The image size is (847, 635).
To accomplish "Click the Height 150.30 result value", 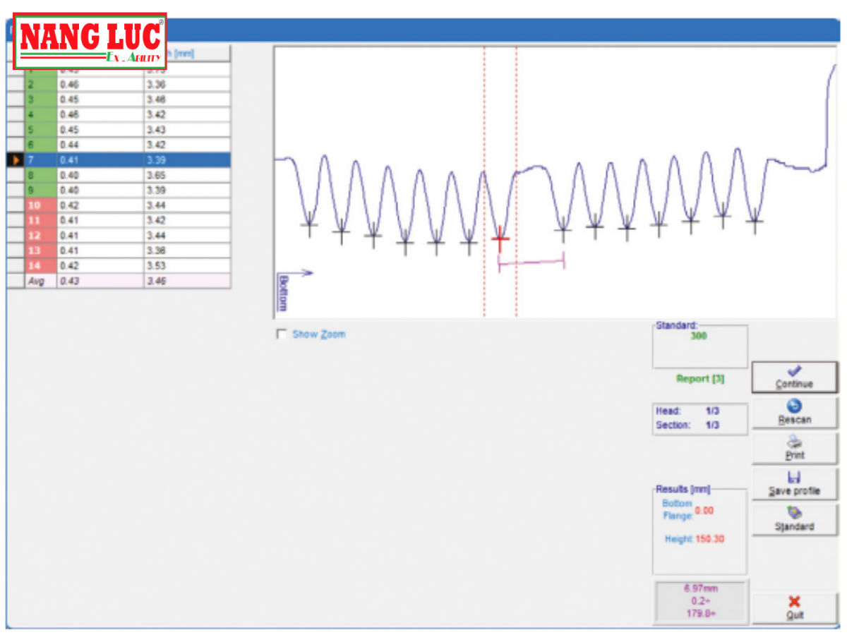I will tap(709, 539).
